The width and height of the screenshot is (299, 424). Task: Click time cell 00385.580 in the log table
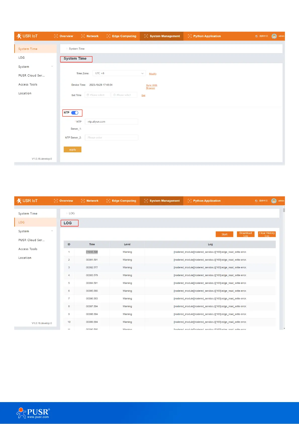pyautogui.click(x=92, y=291)
